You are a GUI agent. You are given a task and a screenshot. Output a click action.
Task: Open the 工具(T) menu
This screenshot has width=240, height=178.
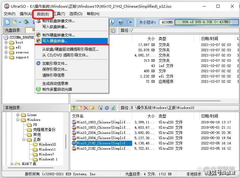click(x=60, y=14)
